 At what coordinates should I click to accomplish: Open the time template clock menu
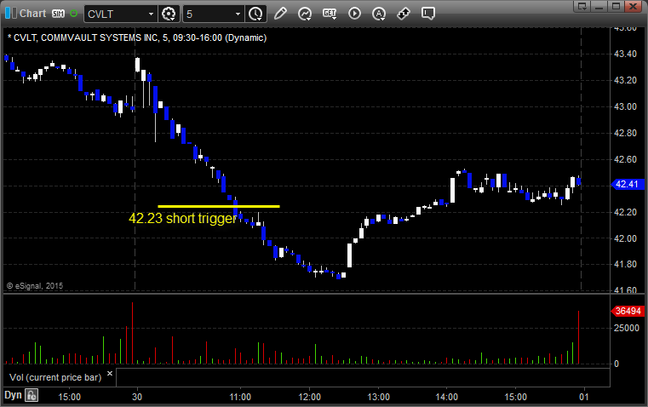tap(255, 14)
